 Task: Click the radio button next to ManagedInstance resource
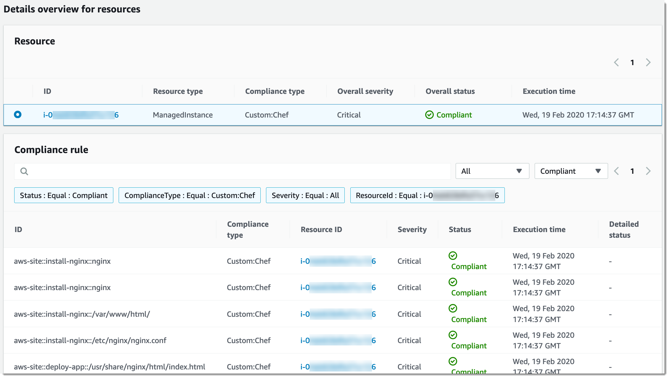click(x=18, y=115)
